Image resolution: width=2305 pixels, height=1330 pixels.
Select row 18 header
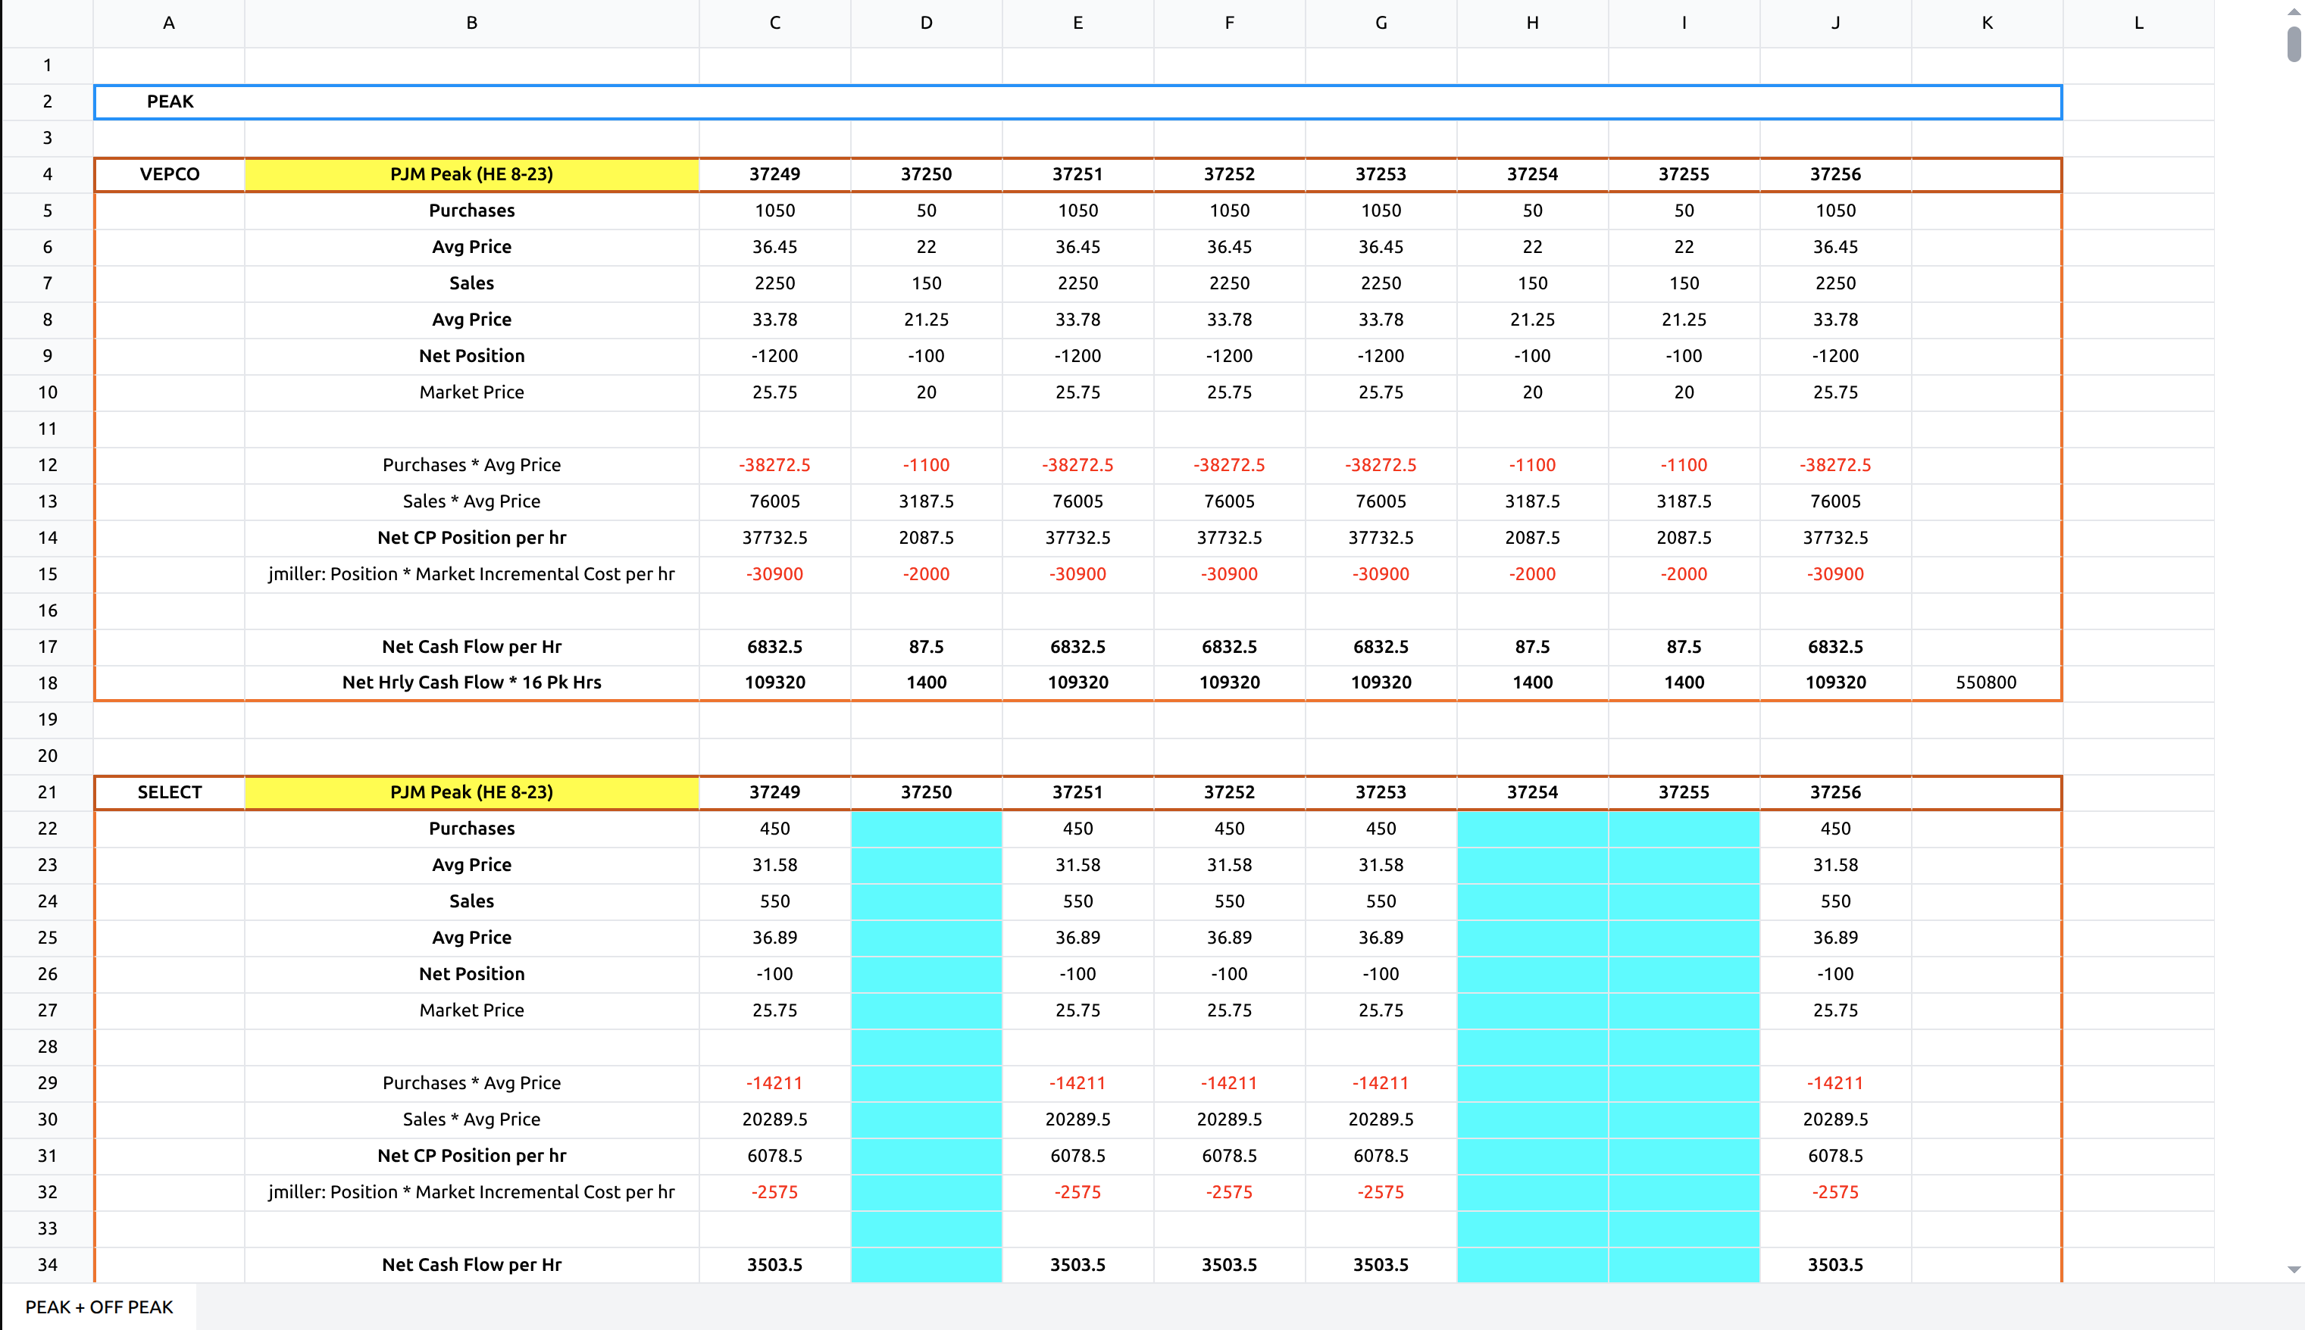pyautogui.click(x=48, y=682)
